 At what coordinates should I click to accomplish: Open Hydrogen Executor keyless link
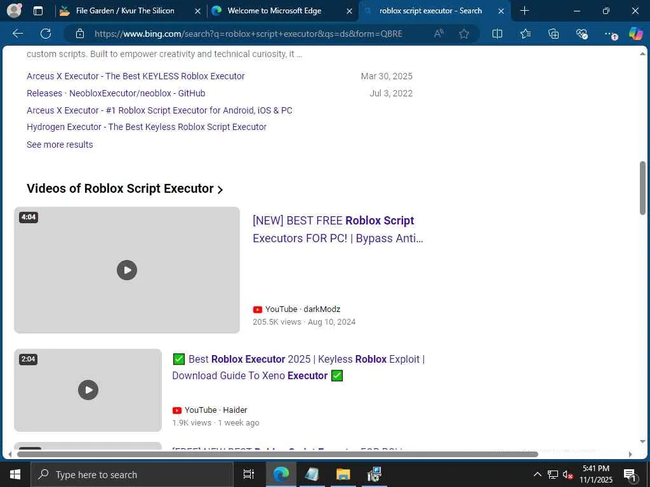[147, 127]
